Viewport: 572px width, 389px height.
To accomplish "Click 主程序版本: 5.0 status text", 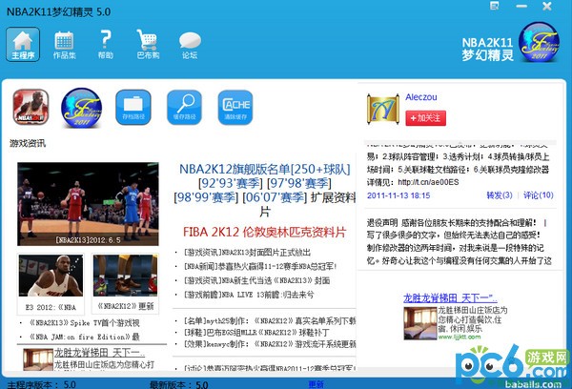I will pyautogui.click(x=42, y=384).
